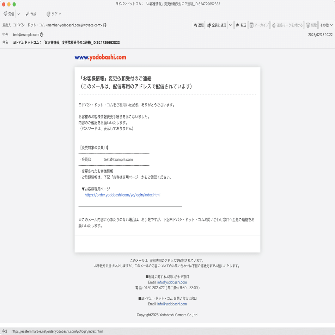335x335 pixels.
Task: Click the offline indicator in the status bar
Action: coord(4,331)
